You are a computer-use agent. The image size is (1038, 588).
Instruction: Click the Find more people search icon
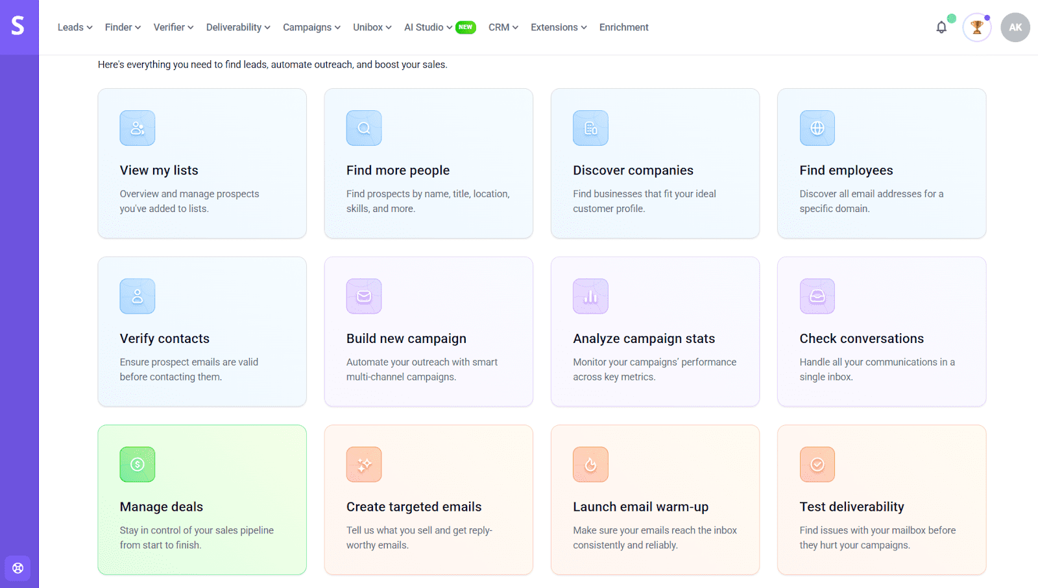click(x=364, y=128)
